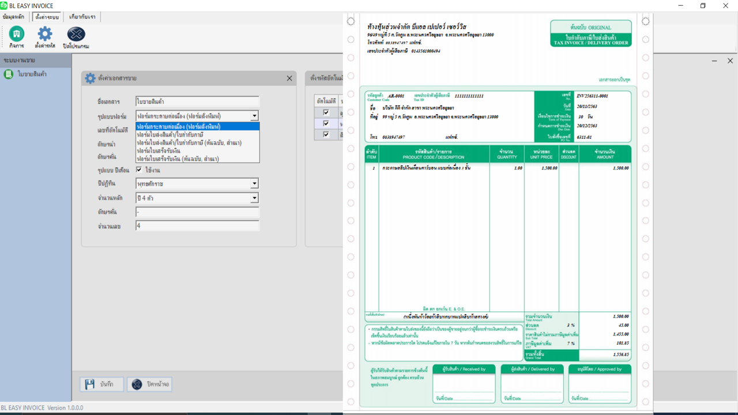
Task: Click the ปิดหน้าจอ close screen button
Action: point(149,384)
